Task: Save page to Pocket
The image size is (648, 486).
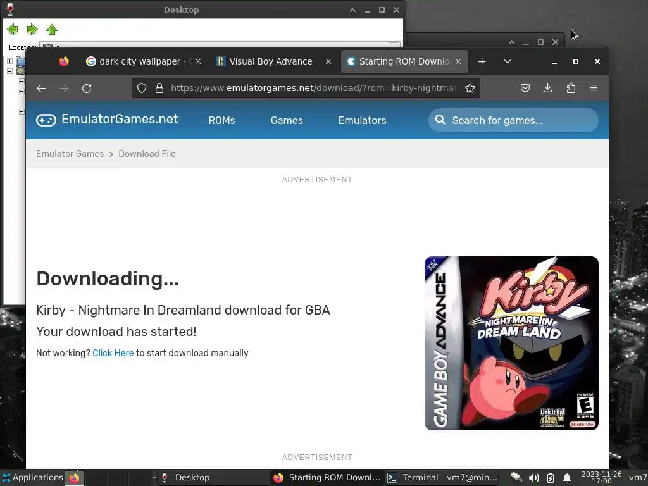Action: tap(525, 88)
